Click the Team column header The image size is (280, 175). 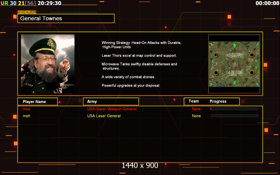[194, 101]
